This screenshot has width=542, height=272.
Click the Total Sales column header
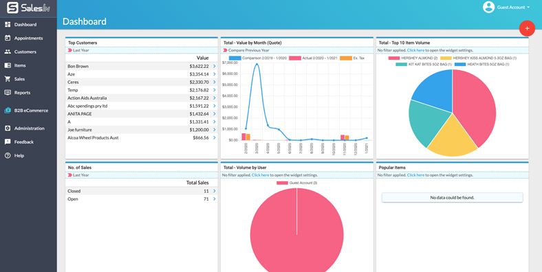coord(197,183)
